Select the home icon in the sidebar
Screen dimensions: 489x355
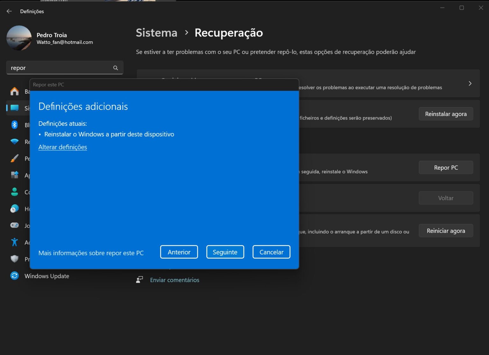click(x=15, y=91)
